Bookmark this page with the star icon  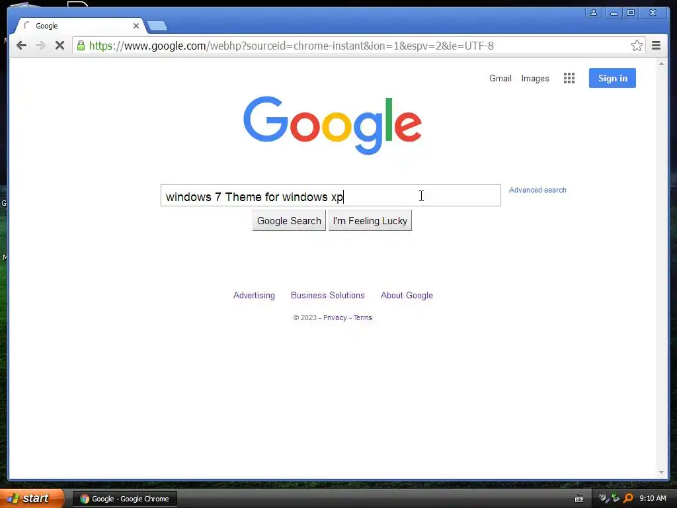click(x=637, y=46)
